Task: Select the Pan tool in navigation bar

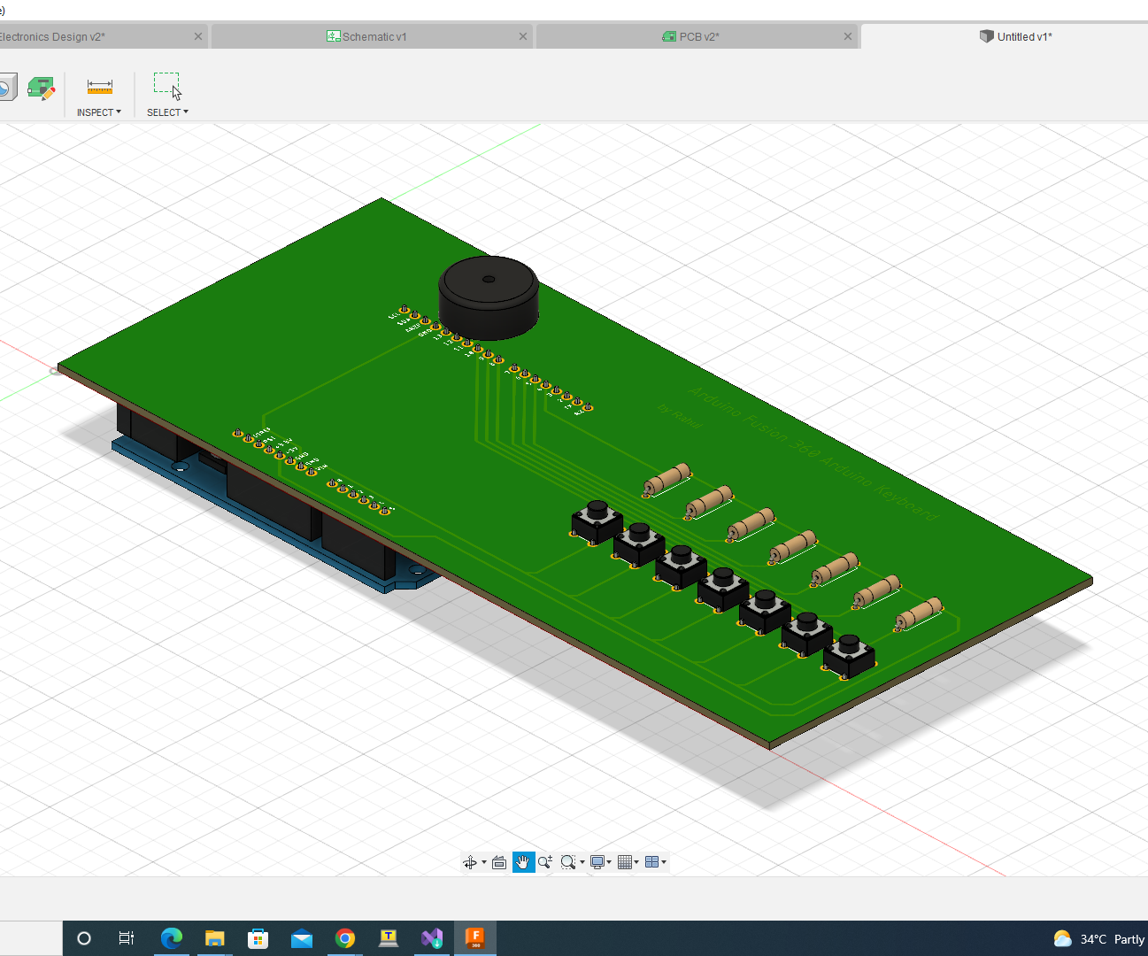Action: point(523,861)
